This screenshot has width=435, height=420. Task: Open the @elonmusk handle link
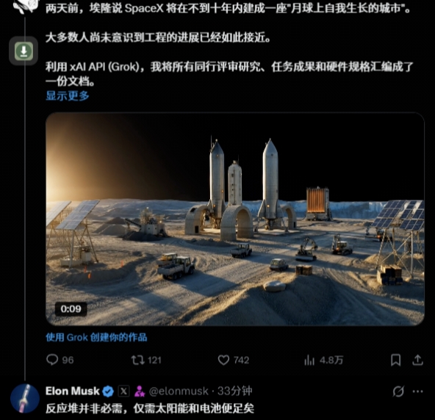pos(179,391)
